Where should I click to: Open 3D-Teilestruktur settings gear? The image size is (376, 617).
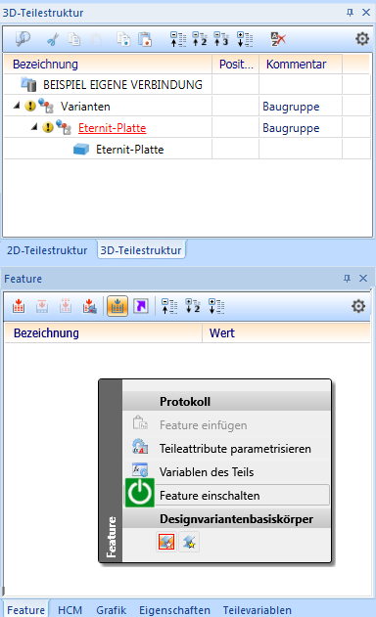tap(362, 39)
